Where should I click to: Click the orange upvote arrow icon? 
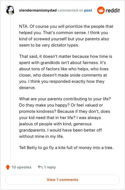tap(8, 167)
